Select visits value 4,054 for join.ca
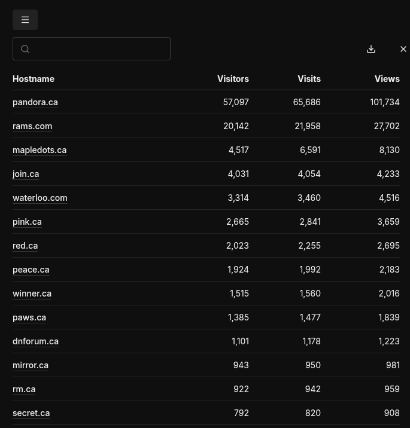Screen dimensions: 410x428 coord(309,174)
